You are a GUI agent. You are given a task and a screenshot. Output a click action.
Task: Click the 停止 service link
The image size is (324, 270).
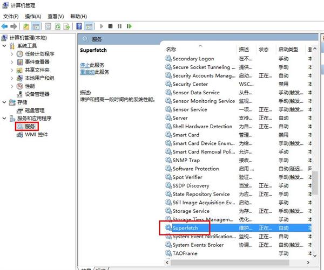pos(85,65)
